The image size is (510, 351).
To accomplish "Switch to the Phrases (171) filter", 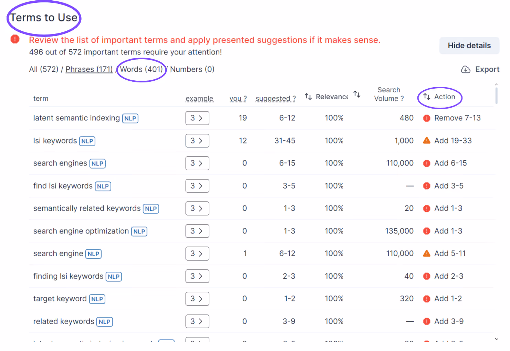I will click(89, 69).
